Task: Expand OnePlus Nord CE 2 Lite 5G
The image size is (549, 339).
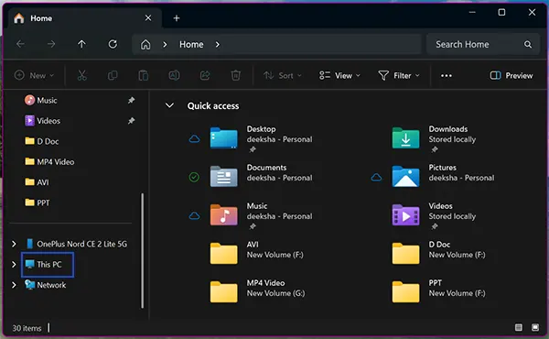Action: click(x=14, y=244)
